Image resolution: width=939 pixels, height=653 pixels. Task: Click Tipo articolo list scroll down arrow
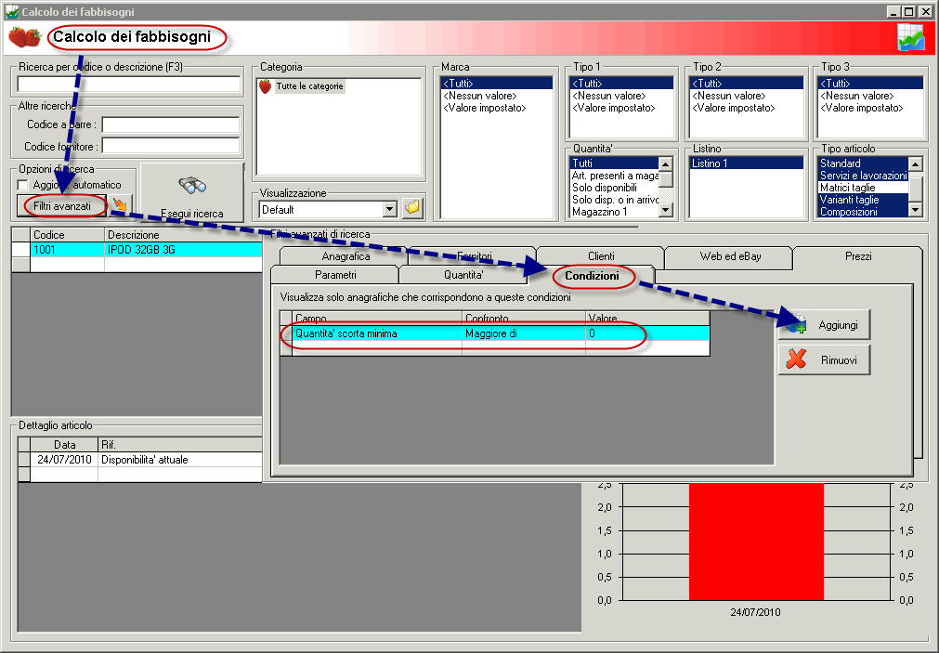point(915,210)
